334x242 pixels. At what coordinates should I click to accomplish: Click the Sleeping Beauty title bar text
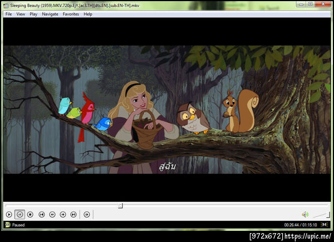(x=75, y=6)
